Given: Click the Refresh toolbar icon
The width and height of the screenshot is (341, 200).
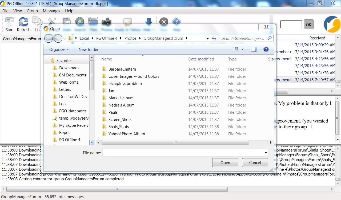Looking at the screenshot, I should click(x=23, y=22).
